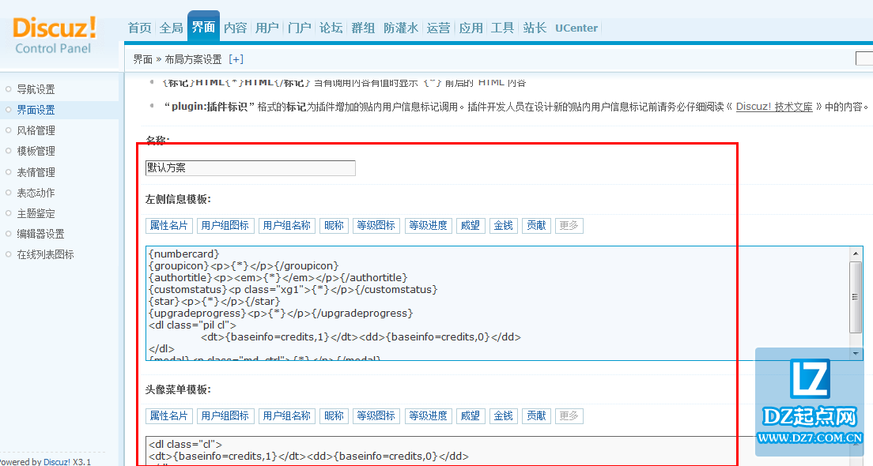
Task: Click the 左侧信息模板 textarea scrollbar thumb
Action: 856,297
